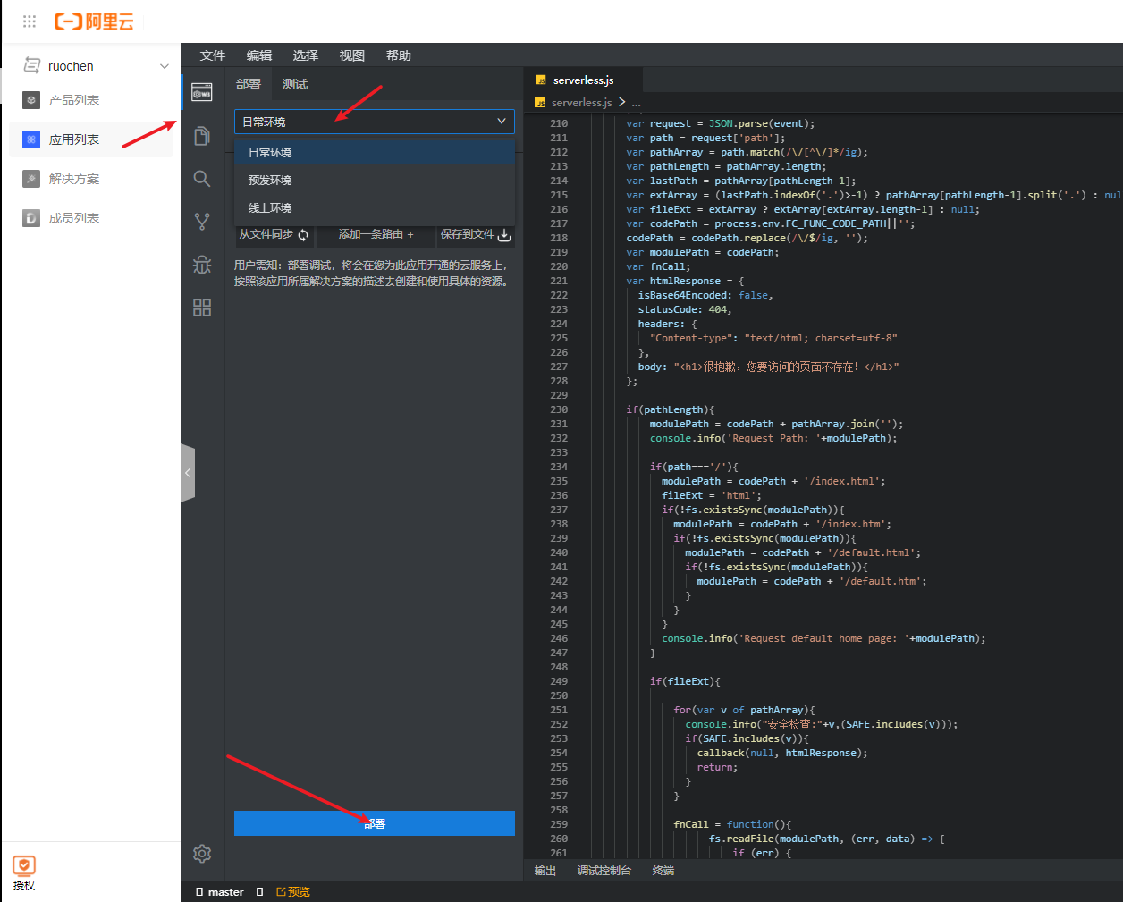This screenshot has height=902, width=1123.
Task: Open the WB deployment panel activity icon
Action: [x=202, y=92]
